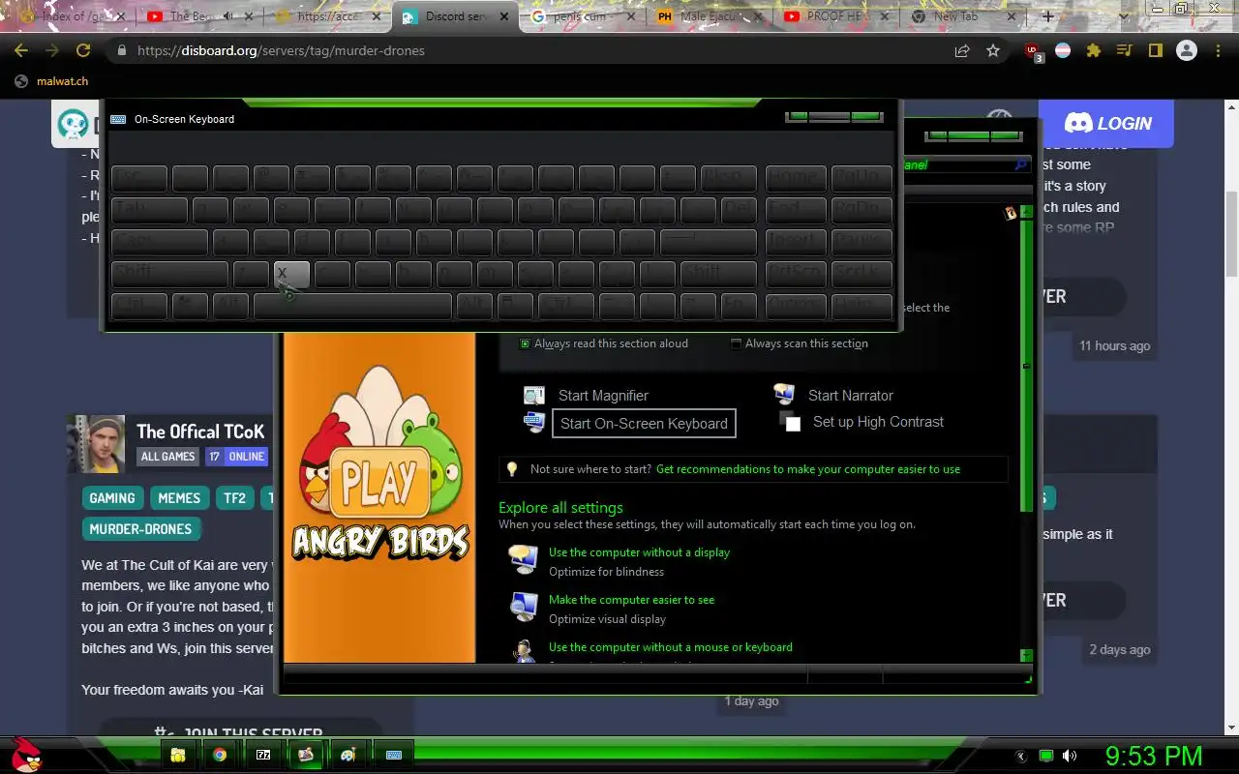Click the Disboard LOGIN button

point(1106,124)
